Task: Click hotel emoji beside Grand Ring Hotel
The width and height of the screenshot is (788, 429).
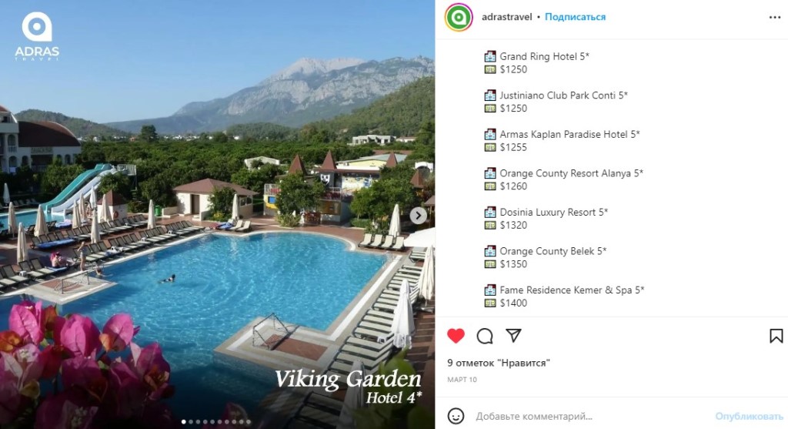Action: click(x=490, y=56)
